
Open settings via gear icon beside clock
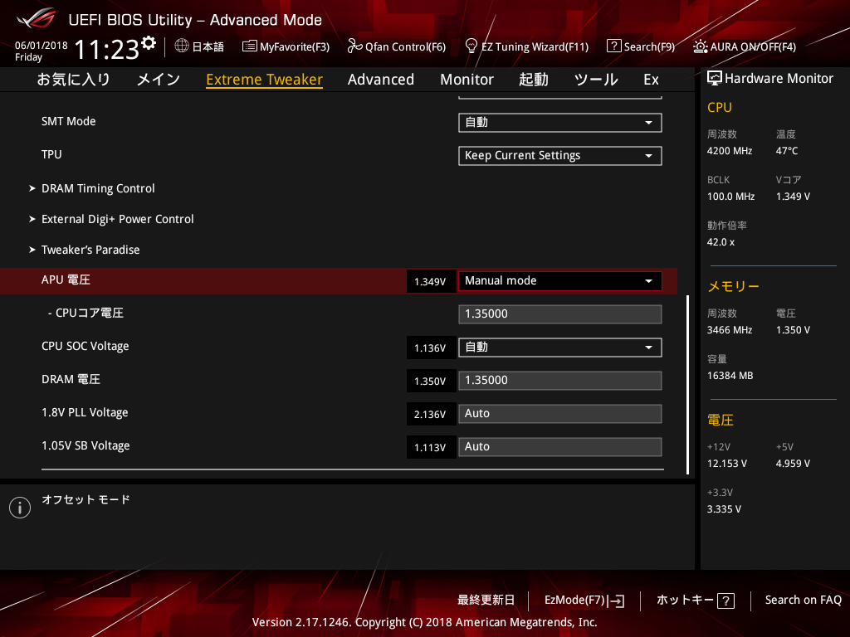click(x=148, y=42)
